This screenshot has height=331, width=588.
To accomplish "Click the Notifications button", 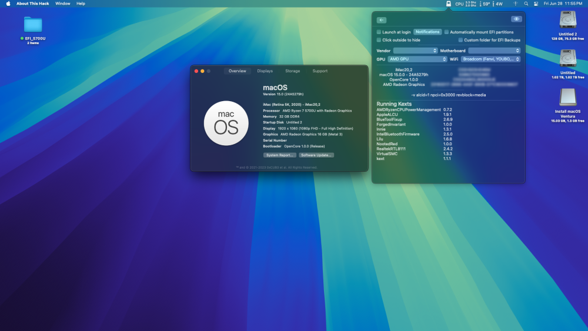I will (x=427, y=32).
